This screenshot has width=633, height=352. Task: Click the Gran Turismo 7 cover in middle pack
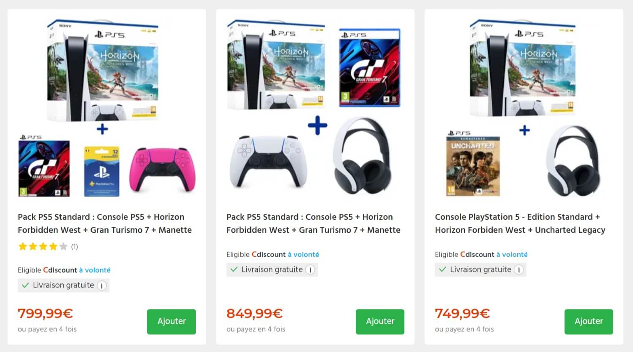point(369,67)
